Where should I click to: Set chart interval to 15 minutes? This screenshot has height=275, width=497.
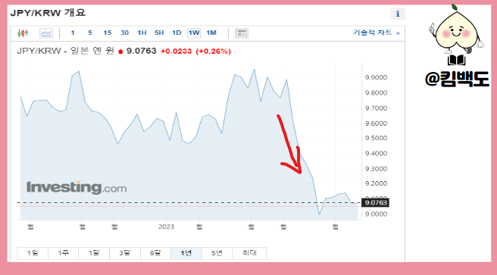(108, 33)
